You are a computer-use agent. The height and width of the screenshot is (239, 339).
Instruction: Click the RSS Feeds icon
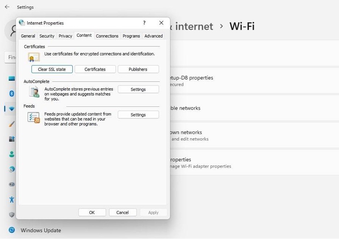pyautogui.click(x=34, y=117)
